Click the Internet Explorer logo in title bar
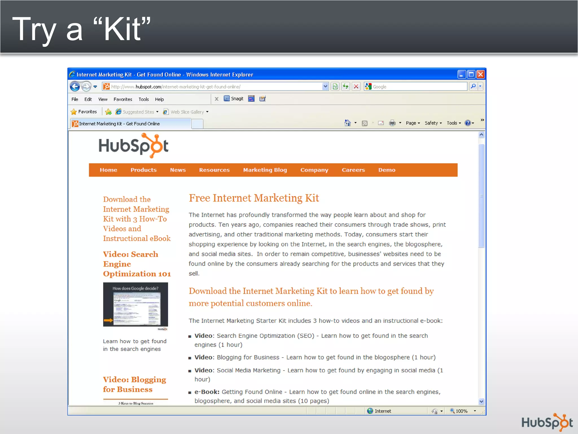Image resolution: width=578 pixels, height=434 pixels. point(72,74)
